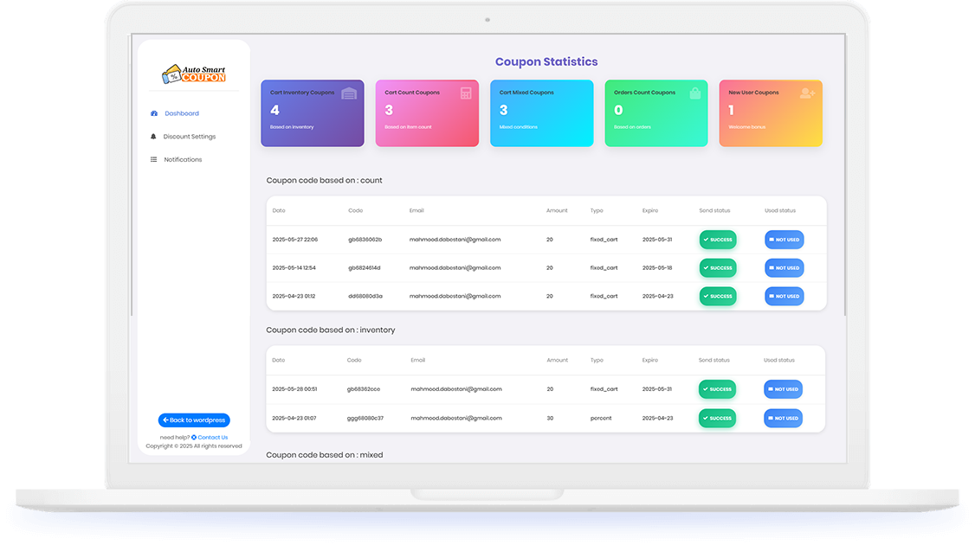Click NOT USED badge for code ggg68080c37
The image size is (975, 545).
(783, 418)
